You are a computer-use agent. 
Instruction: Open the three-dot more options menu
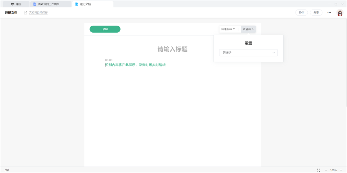point(329,13)
